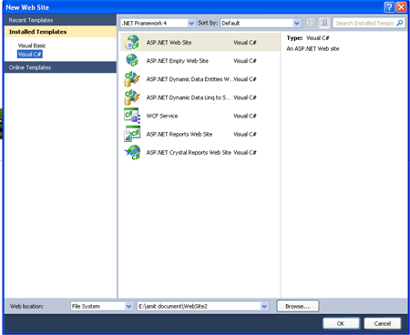Click the ASP.NET Reports Web Site icon
The height and width of the screenshot is (335, 410).
click(132, 134)
